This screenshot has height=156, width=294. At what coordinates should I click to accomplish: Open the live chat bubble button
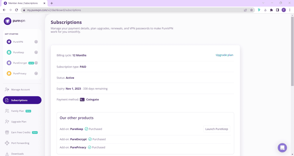pyautogui.click(x=282, y=148)
